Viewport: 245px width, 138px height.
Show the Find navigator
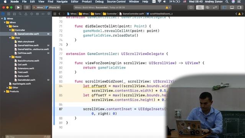20,14
